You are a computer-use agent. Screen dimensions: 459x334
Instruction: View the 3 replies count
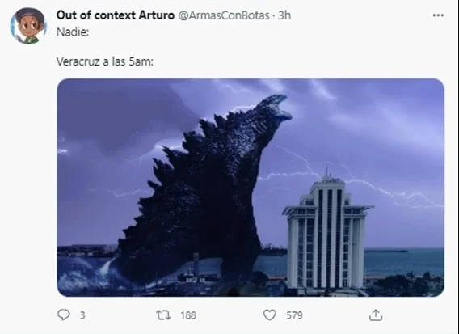pyautogui.click(x=82, y=315)
